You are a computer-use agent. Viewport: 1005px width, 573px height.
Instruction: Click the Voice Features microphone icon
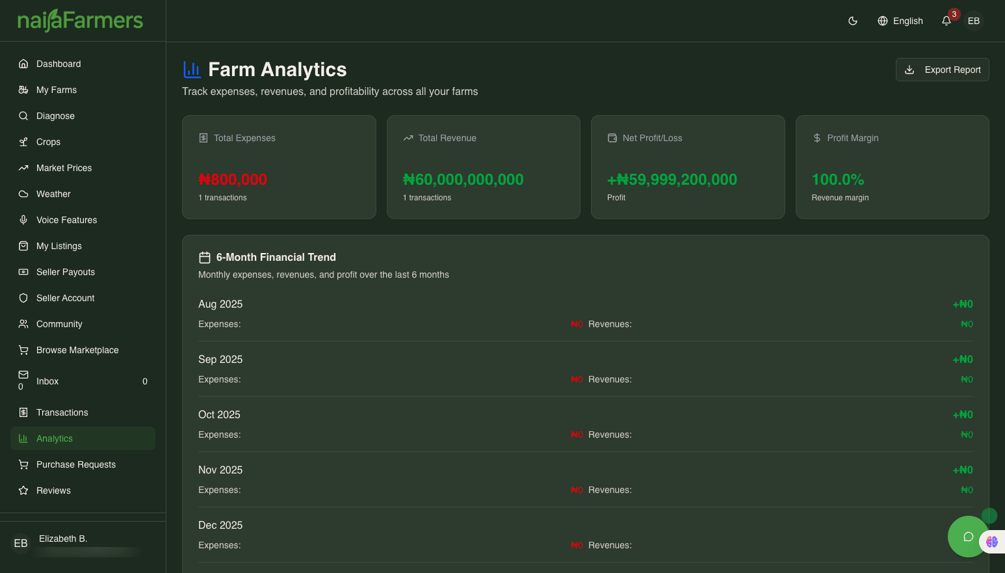23,220
